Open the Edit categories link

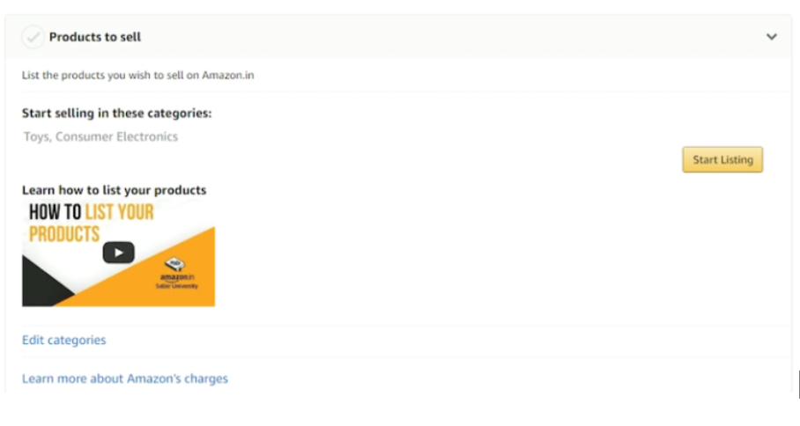[x=63, y=340]
